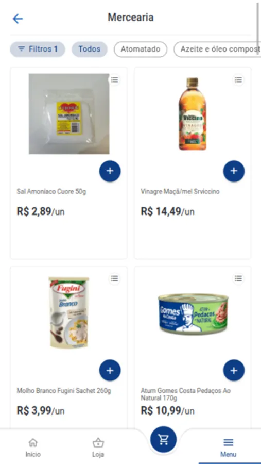Open the Atum Gomes Costa product title
Screen dimensions: 261x464
186,394
